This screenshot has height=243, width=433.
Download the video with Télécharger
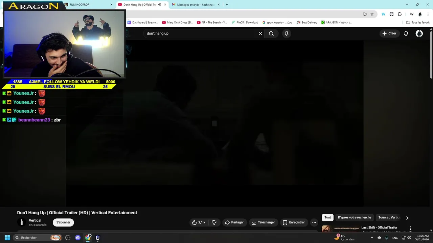[263, 222]
